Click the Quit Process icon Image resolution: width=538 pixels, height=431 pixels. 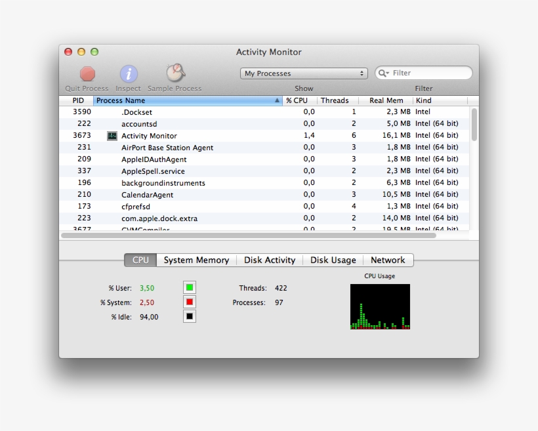(x=86, y=74)
